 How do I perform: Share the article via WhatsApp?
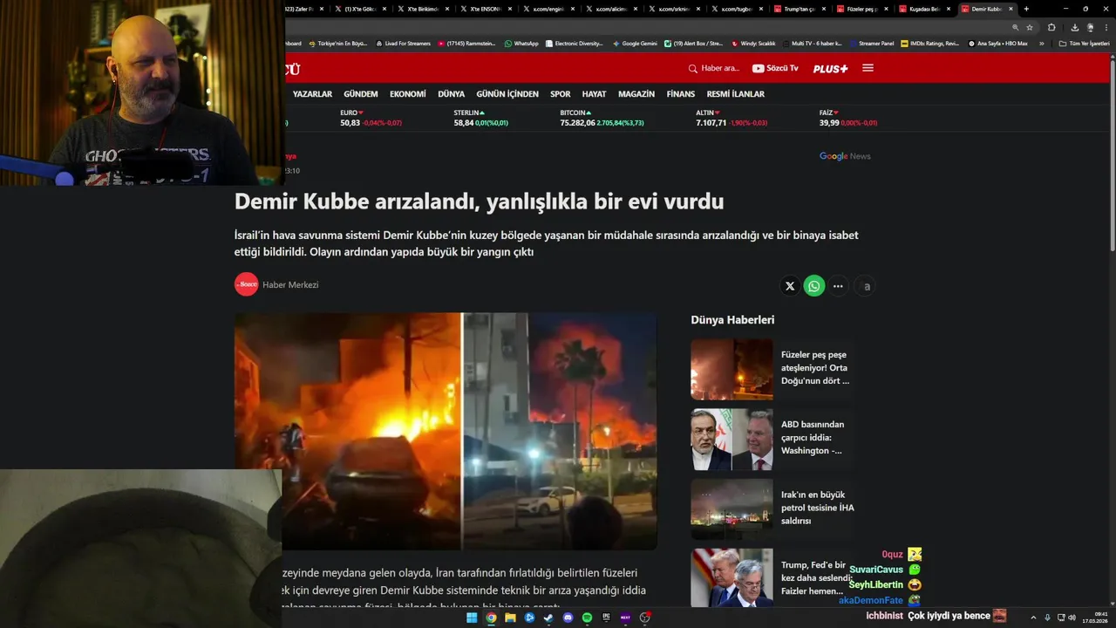(814, 286)
